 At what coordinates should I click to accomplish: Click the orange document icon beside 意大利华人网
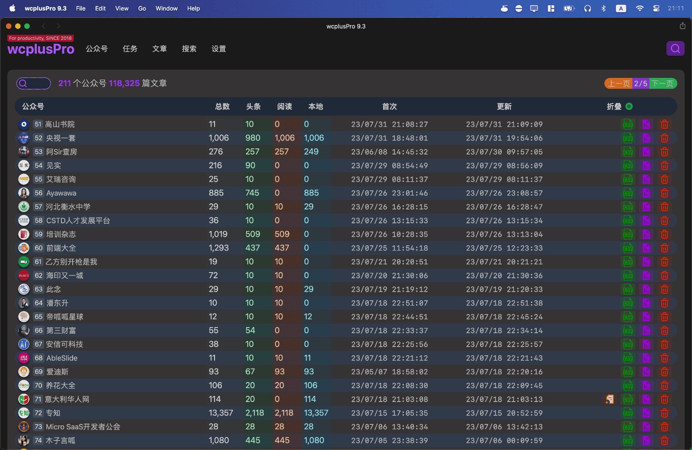[x=610, y=399]
